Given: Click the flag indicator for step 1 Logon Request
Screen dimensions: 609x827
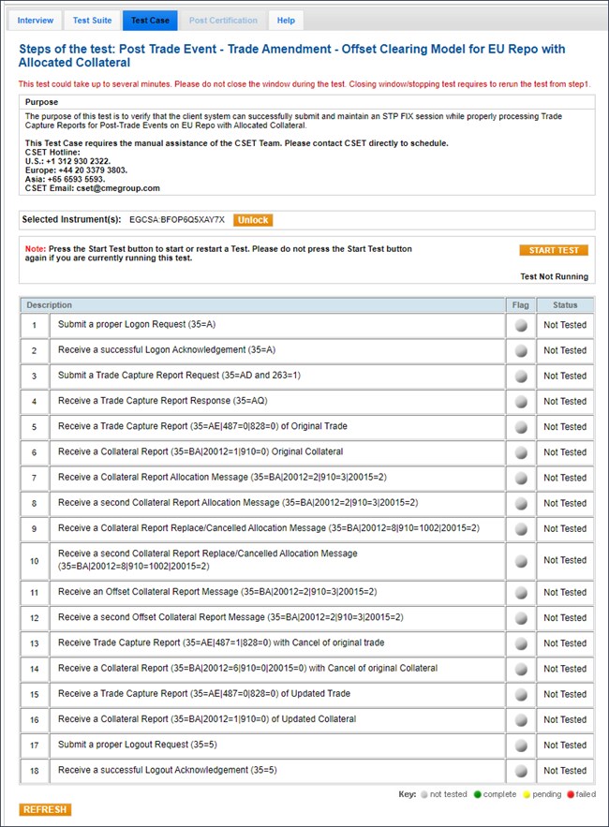Looking at the screenshot, I should (521, 325).
